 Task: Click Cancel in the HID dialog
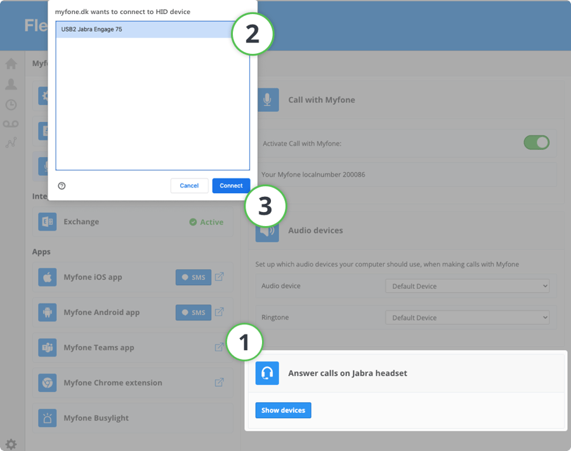click(x=189, y=185)
